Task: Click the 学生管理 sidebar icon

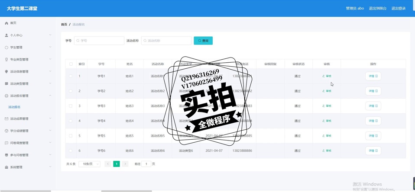Action: 6,47
